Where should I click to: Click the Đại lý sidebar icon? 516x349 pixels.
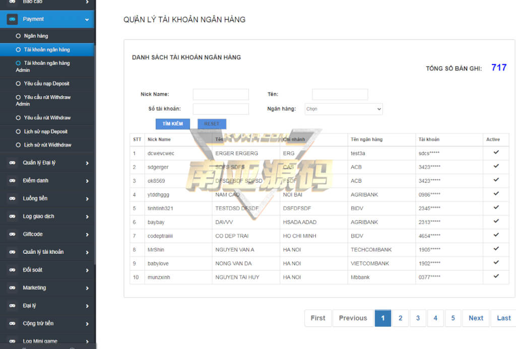(x=12, y=306)
